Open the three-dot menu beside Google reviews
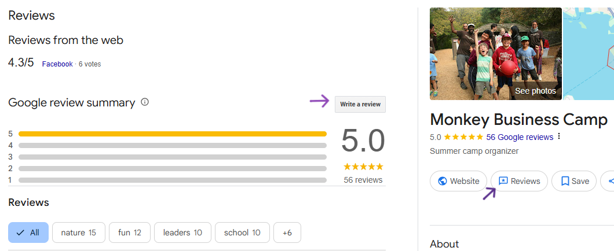The width and height of the screenshot is (614, 251). [559, 137]
